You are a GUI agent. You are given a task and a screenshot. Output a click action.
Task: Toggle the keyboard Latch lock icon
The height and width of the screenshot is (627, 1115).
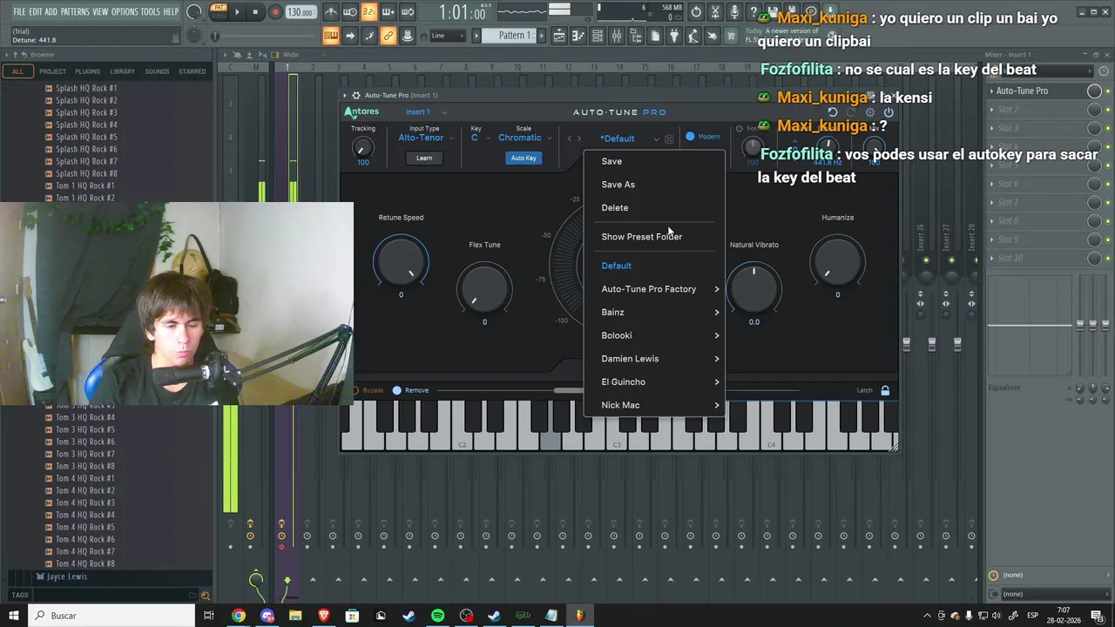(x=885, y=390)
